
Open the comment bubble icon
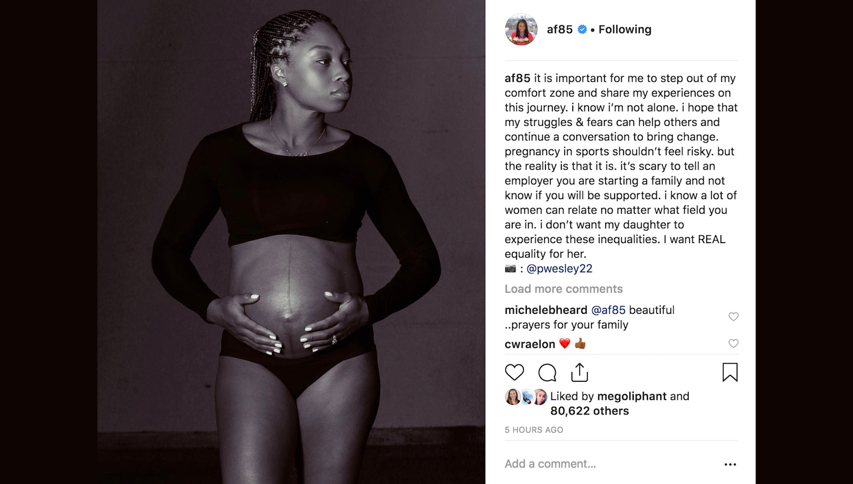coord(547,372)
